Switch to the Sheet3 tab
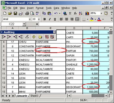Screen dimensions: 114x103 [34, 96]
